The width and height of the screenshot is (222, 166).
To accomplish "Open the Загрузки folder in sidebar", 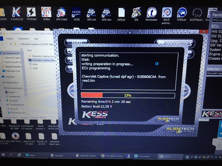I will click(x=14, y=100).
